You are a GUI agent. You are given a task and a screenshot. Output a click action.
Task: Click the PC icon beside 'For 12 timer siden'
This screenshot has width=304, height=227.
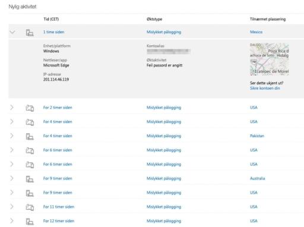tap(30, 222)
